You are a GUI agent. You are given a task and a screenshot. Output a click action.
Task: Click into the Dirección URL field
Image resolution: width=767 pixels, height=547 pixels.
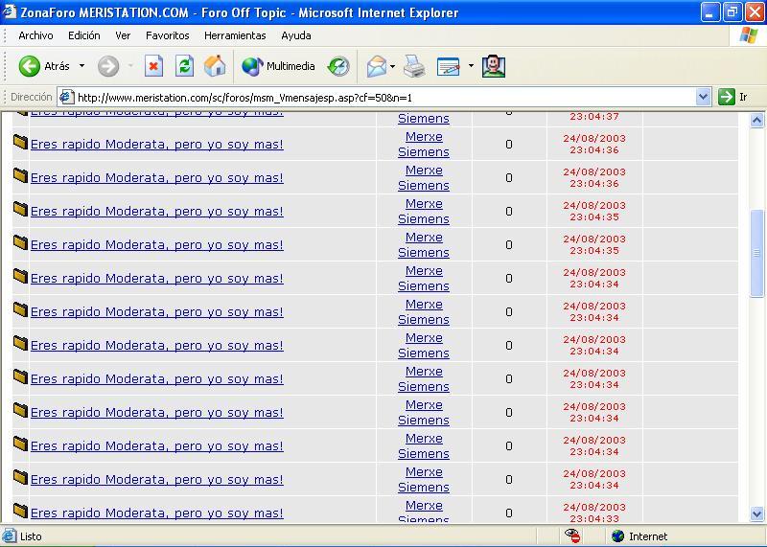tap(385, 98)
